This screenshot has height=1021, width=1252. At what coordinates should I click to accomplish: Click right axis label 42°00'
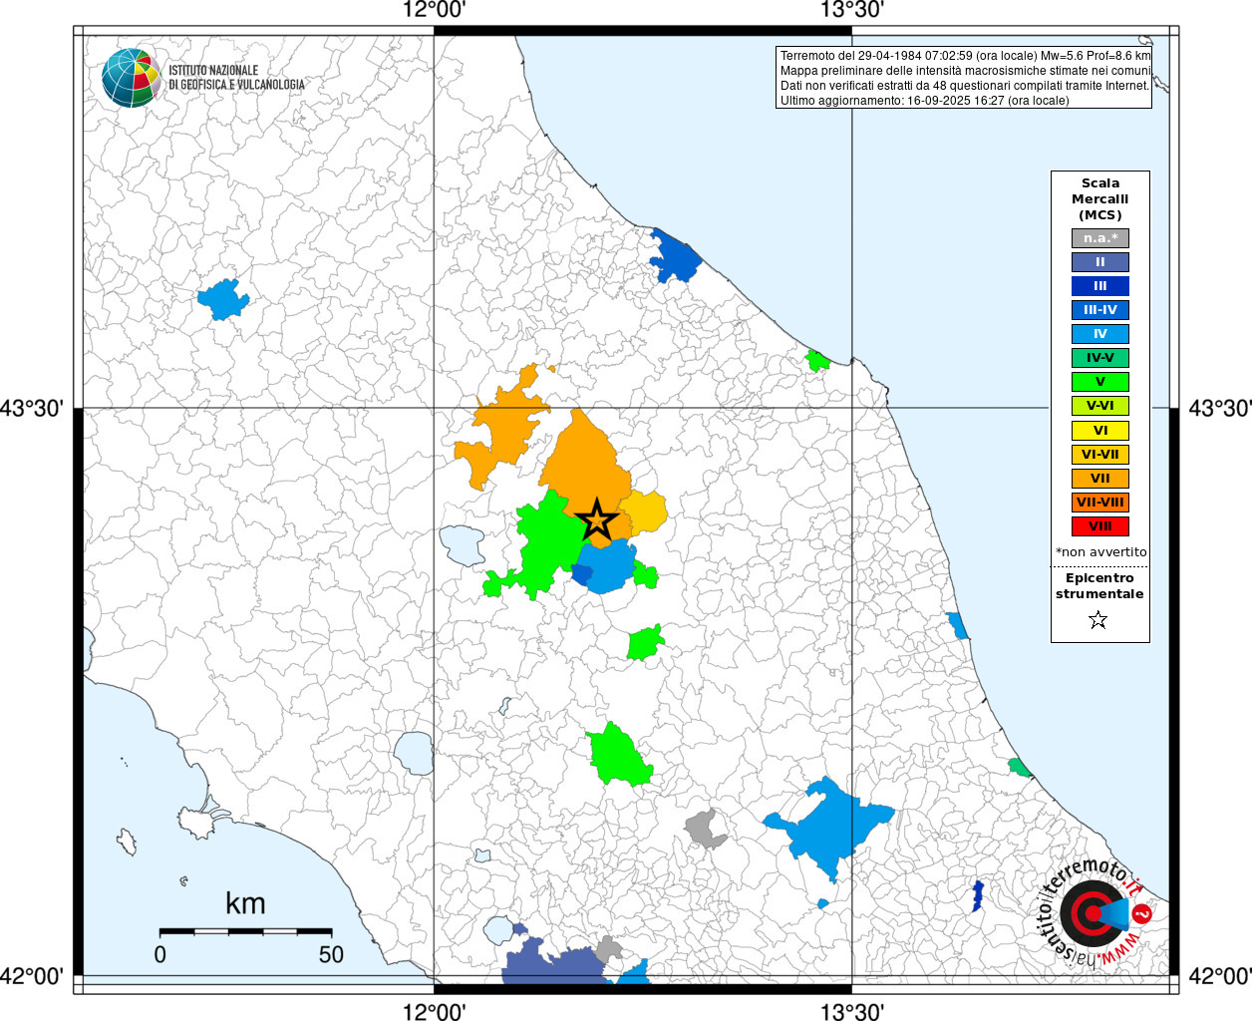(1220, 976)
